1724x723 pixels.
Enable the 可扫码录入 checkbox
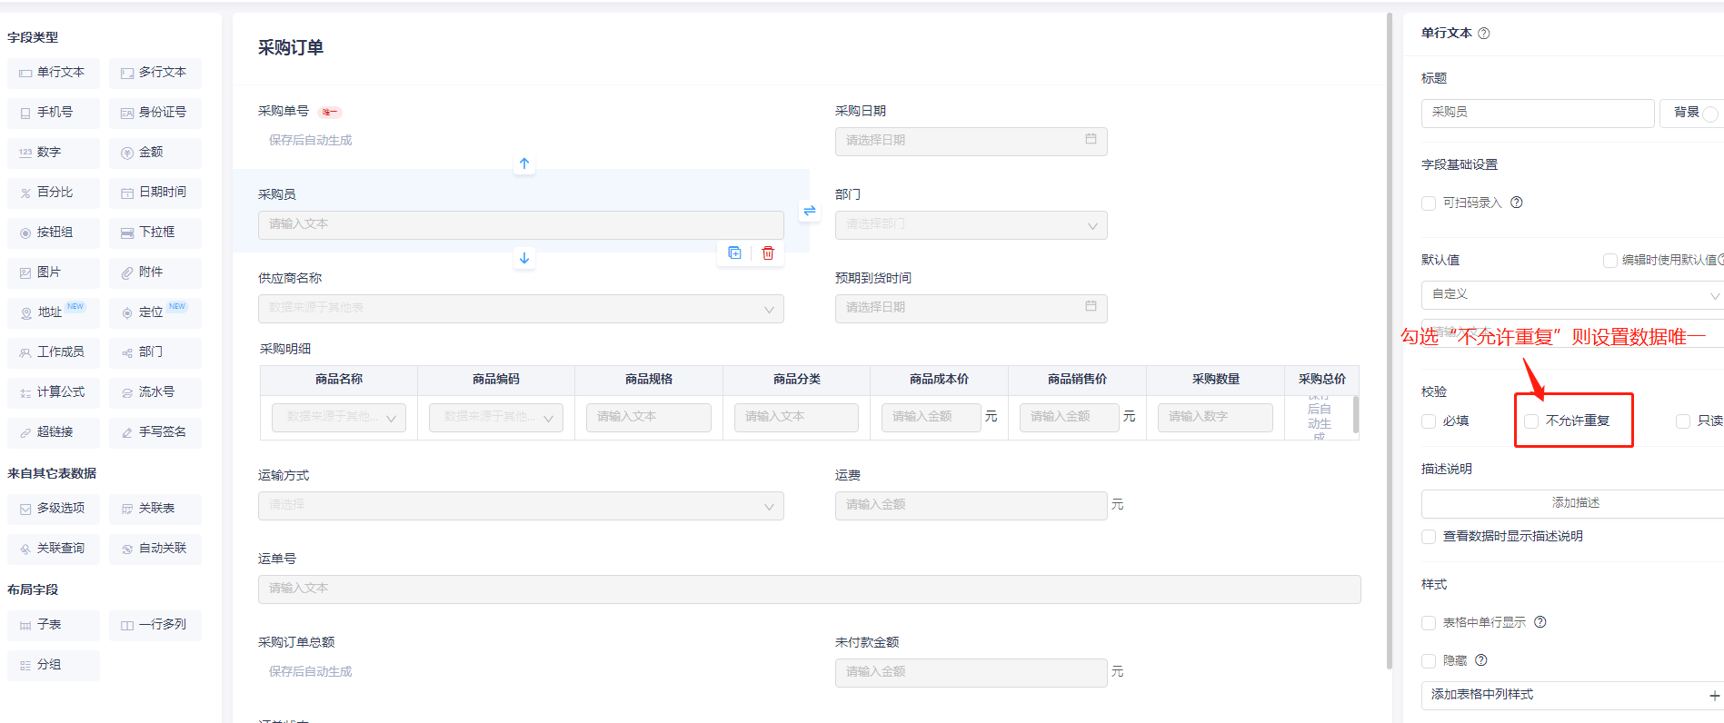coord(1429,203)
